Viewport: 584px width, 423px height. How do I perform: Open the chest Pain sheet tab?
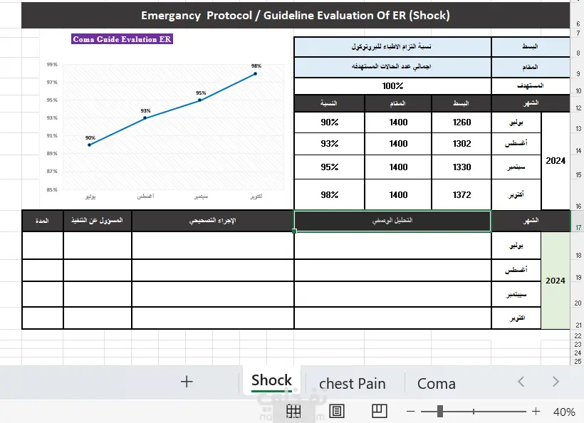tap(353, 384)
